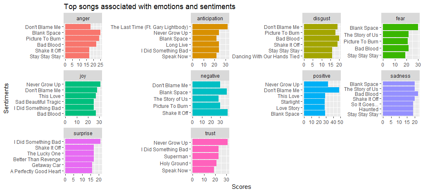Click the Sad Beautiful Tragic bar

click(79, 102)
